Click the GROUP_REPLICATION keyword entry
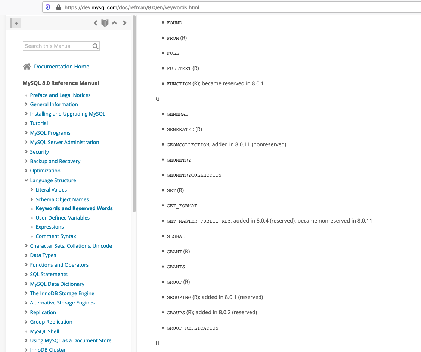 (192, 328)
